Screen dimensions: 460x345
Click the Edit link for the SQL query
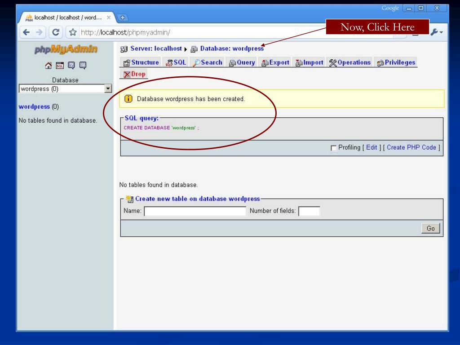[x=372, y=147]
